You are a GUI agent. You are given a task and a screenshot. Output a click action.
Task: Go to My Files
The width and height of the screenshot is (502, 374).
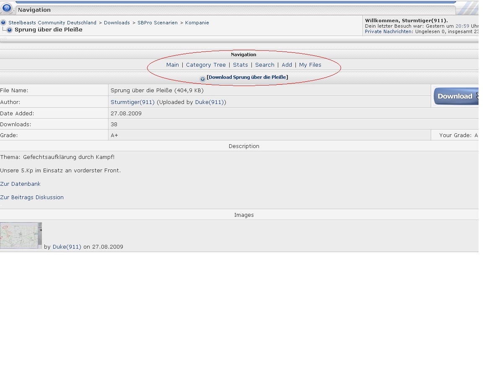click(x=310, y=65)
